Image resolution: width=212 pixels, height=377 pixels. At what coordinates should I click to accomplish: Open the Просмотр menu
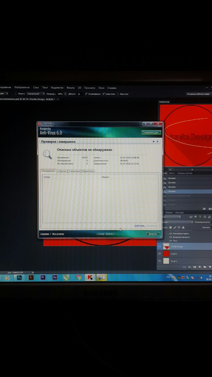point(90,88)
